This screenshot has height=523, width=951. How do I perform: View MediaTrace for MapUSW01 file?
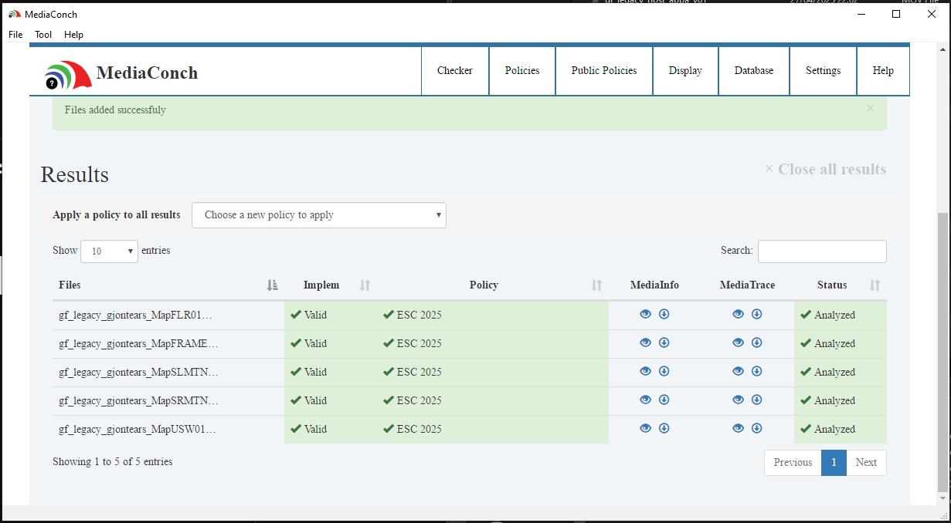tap(738, 428)
